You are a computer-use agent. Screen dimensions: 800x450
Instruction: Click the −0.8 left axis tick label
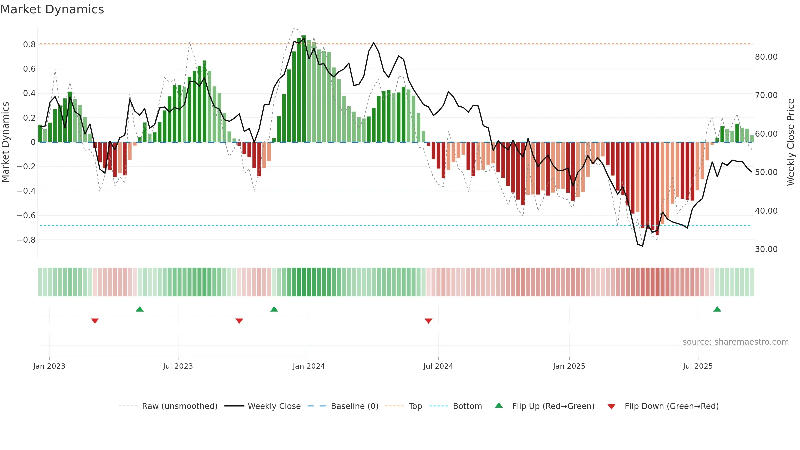(x=26, y=240)
